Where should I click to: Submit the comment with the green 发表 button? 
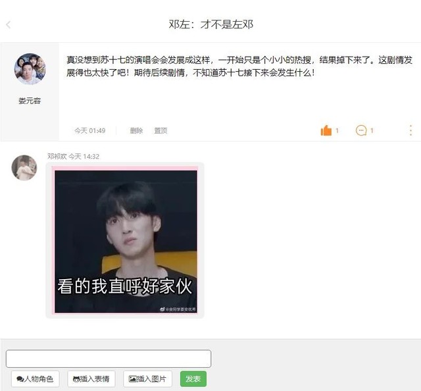click(193, 379)
